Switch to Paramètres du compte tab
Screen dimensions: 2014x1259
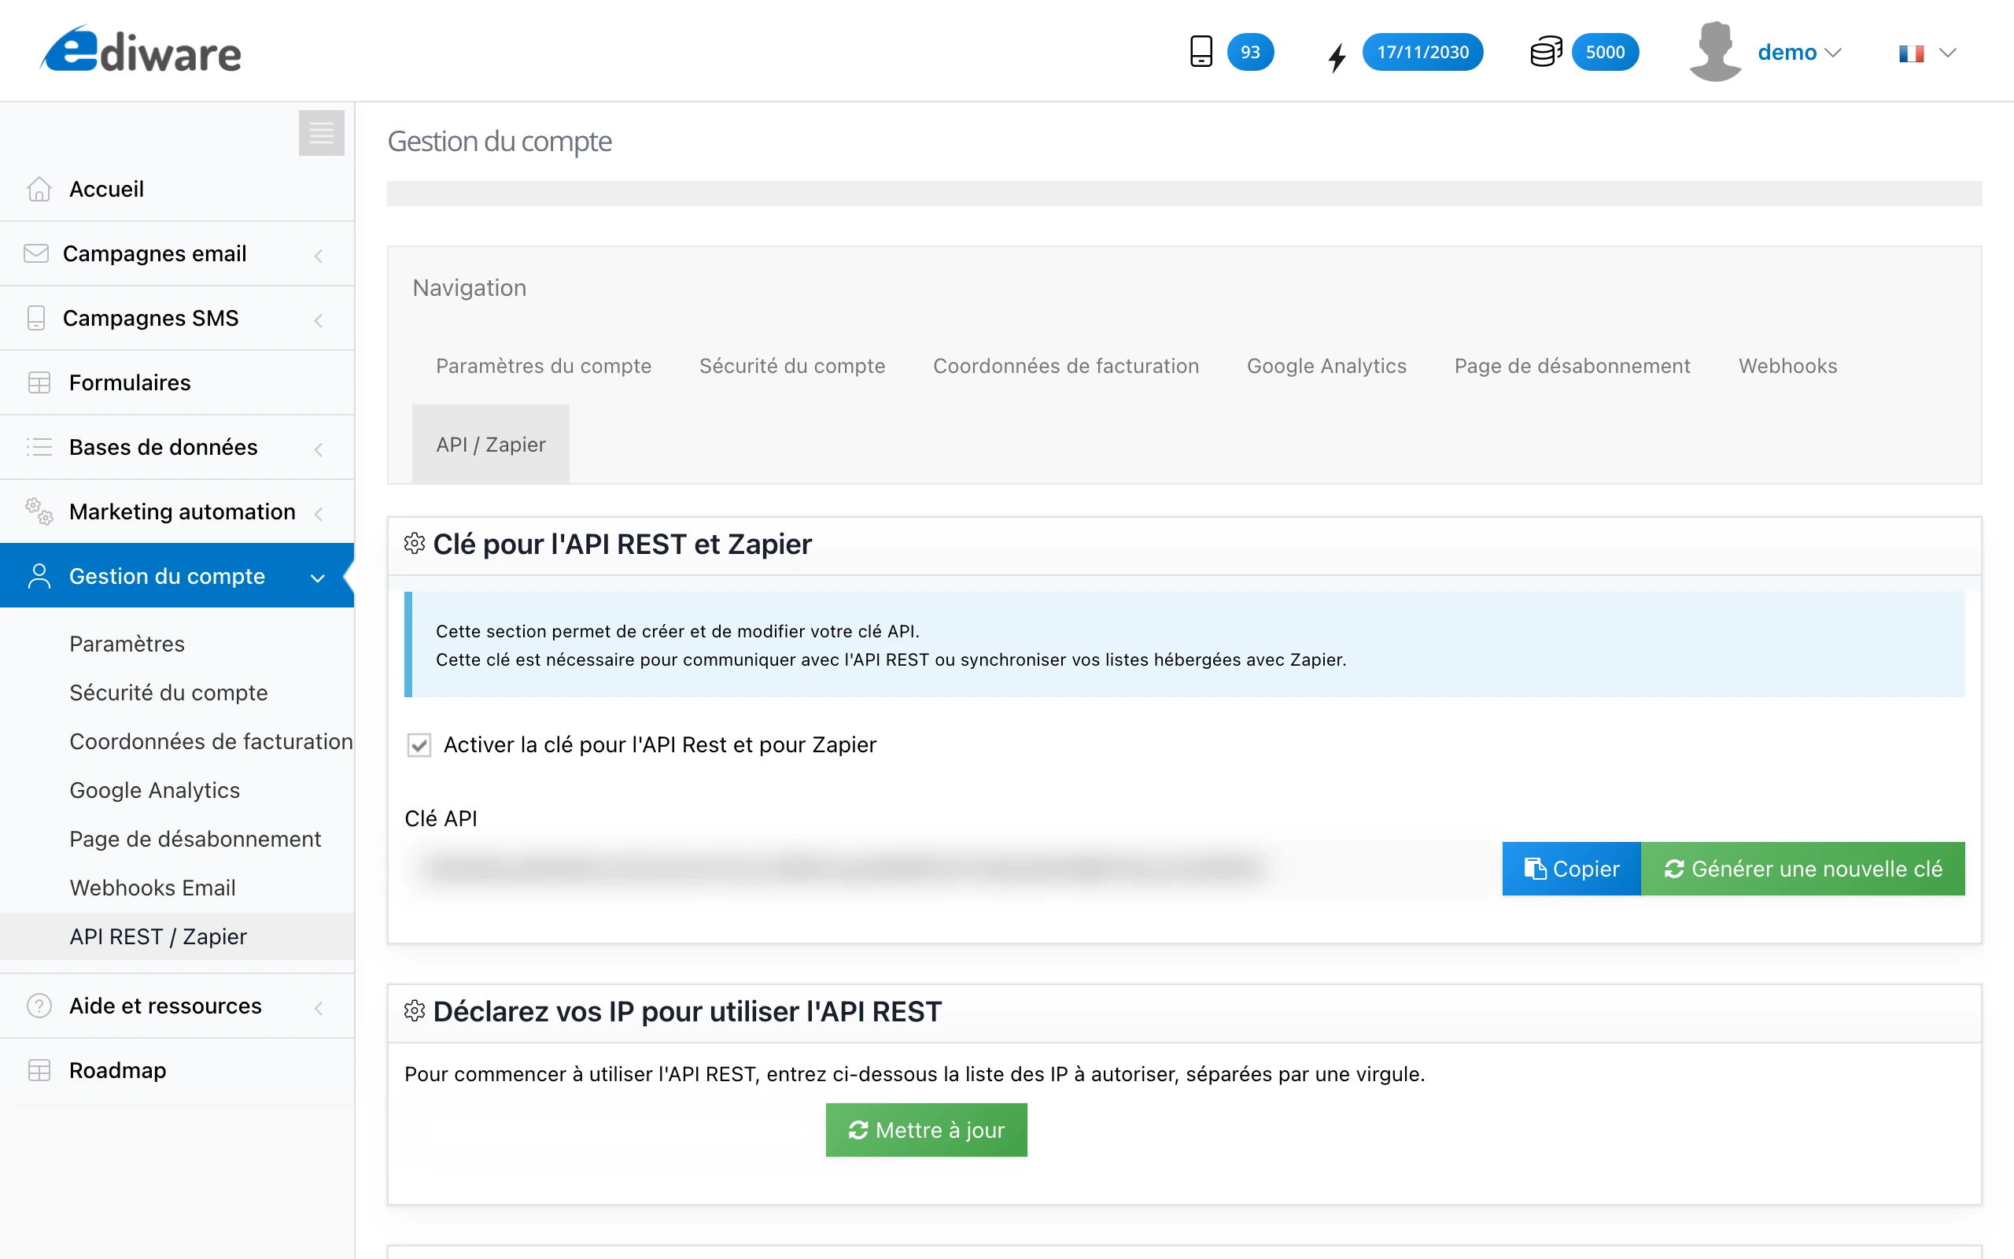coord(544,366)
